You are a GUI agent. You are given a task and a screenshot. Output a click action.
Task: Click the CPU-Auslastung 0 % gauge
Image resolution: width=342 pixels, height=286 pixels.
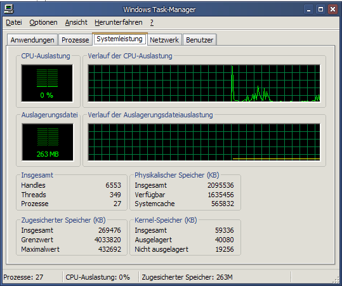[47, 83]
